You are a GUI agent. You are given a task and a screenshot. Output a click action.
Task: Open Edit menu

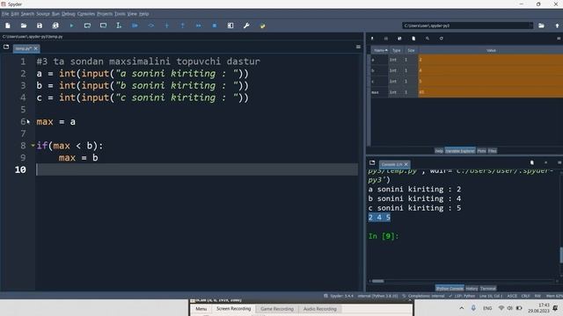[15, 14]
